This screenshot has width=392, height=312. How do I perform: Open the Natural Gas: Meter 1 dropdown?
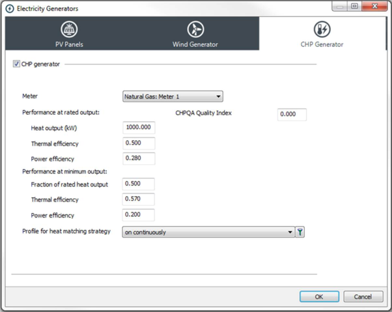(173, 96)
